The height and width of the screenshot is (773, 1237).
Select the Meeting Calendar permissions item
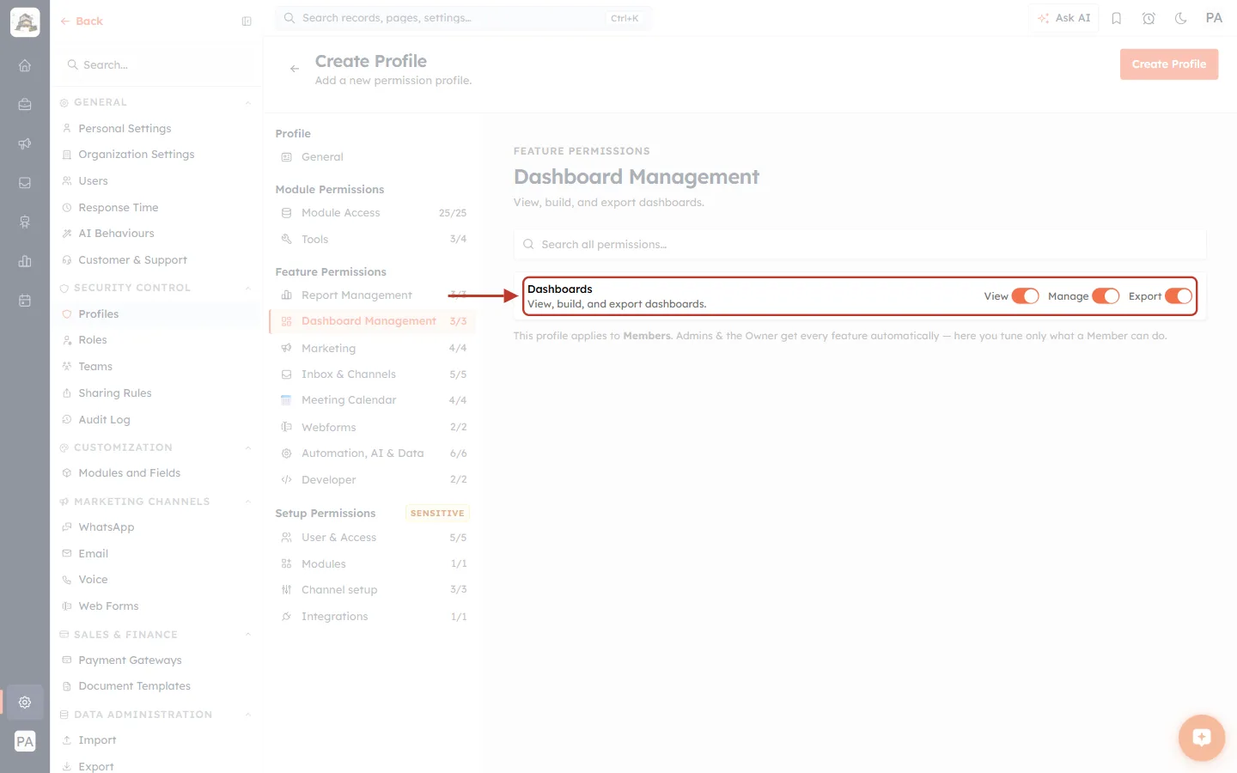pos(372,400)
